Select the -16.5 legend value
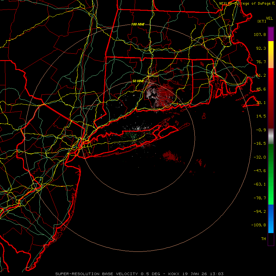 tap(260, 144)
